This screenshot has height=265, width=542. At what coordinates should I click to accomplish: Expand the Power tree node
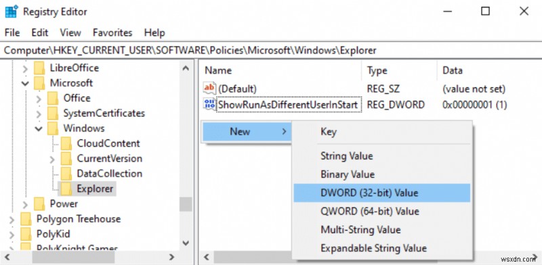tap(25, 204)
